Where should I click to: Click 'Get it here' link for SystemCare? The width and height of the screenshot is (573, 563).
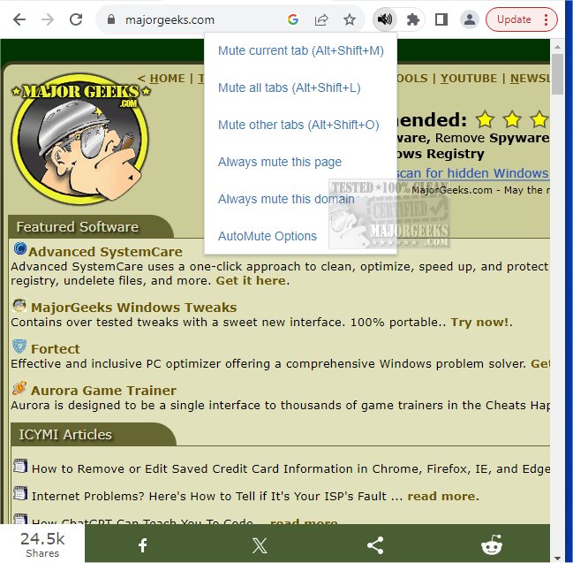tap(251, 280)
